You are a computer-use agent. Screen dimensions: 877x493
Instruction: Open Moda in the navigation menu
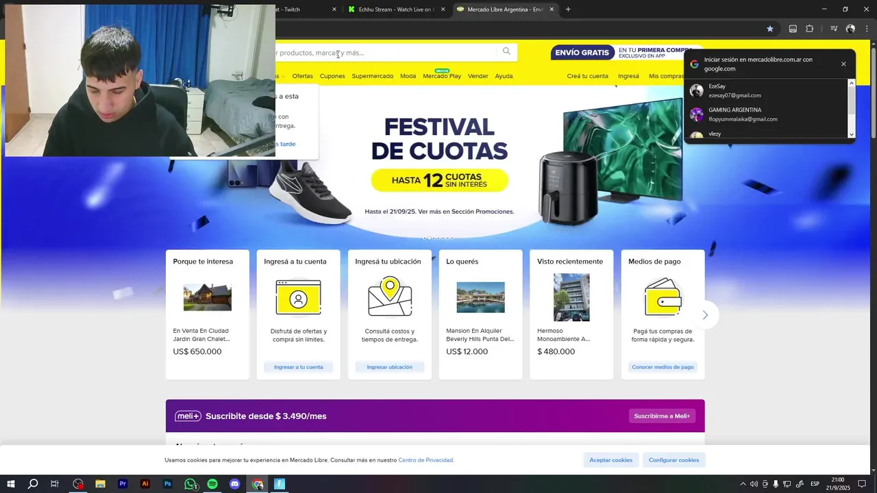click(x=408, y=76)
